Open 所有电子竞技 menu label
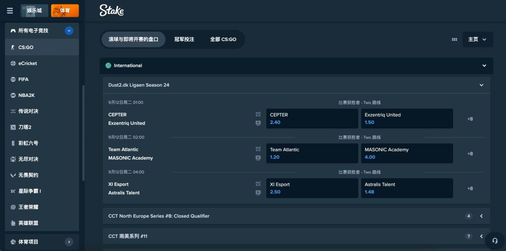The height and width of the screenshot is (251, 506). (x=33, y=31)
